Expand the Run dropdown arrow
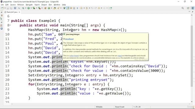 click(x=31, y=8)
